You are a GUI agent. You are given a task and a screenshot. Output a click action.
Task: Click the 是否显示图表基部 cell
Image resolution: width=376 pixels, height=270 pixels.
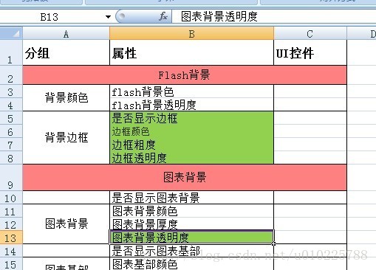(191, 251)
